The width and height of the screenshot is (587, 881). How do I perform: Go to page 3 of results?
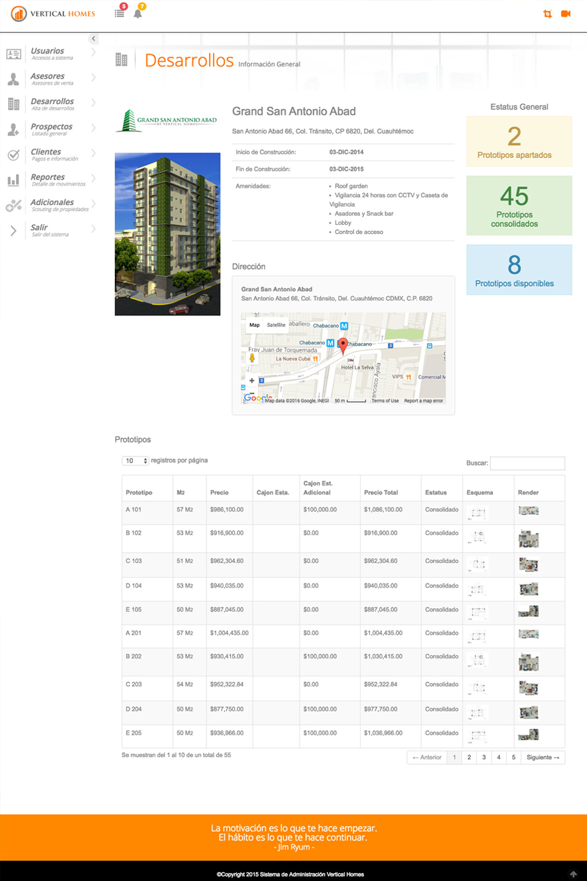point(484,757)
